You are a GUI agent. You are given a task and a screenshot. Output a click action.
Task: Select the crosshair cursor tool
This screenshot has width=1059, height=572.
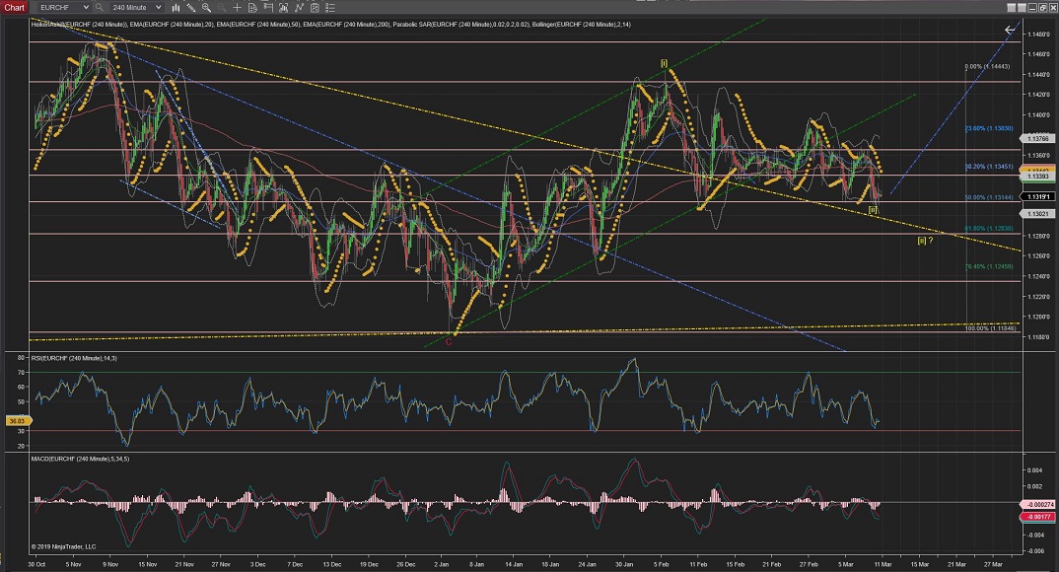pyautogui.click(x=237, y=8)
